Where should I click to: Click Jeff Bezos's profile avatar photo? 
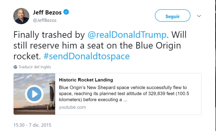(21, 16)
